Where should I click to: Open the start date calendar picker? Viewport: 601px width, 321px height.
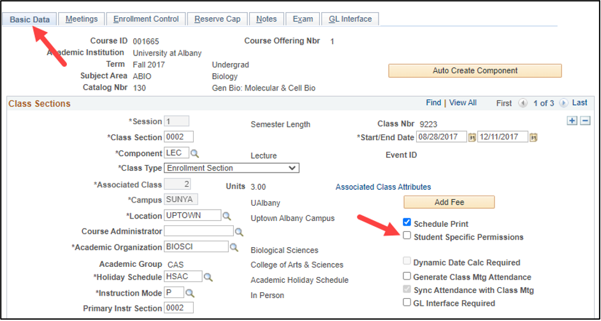point(472,137)
